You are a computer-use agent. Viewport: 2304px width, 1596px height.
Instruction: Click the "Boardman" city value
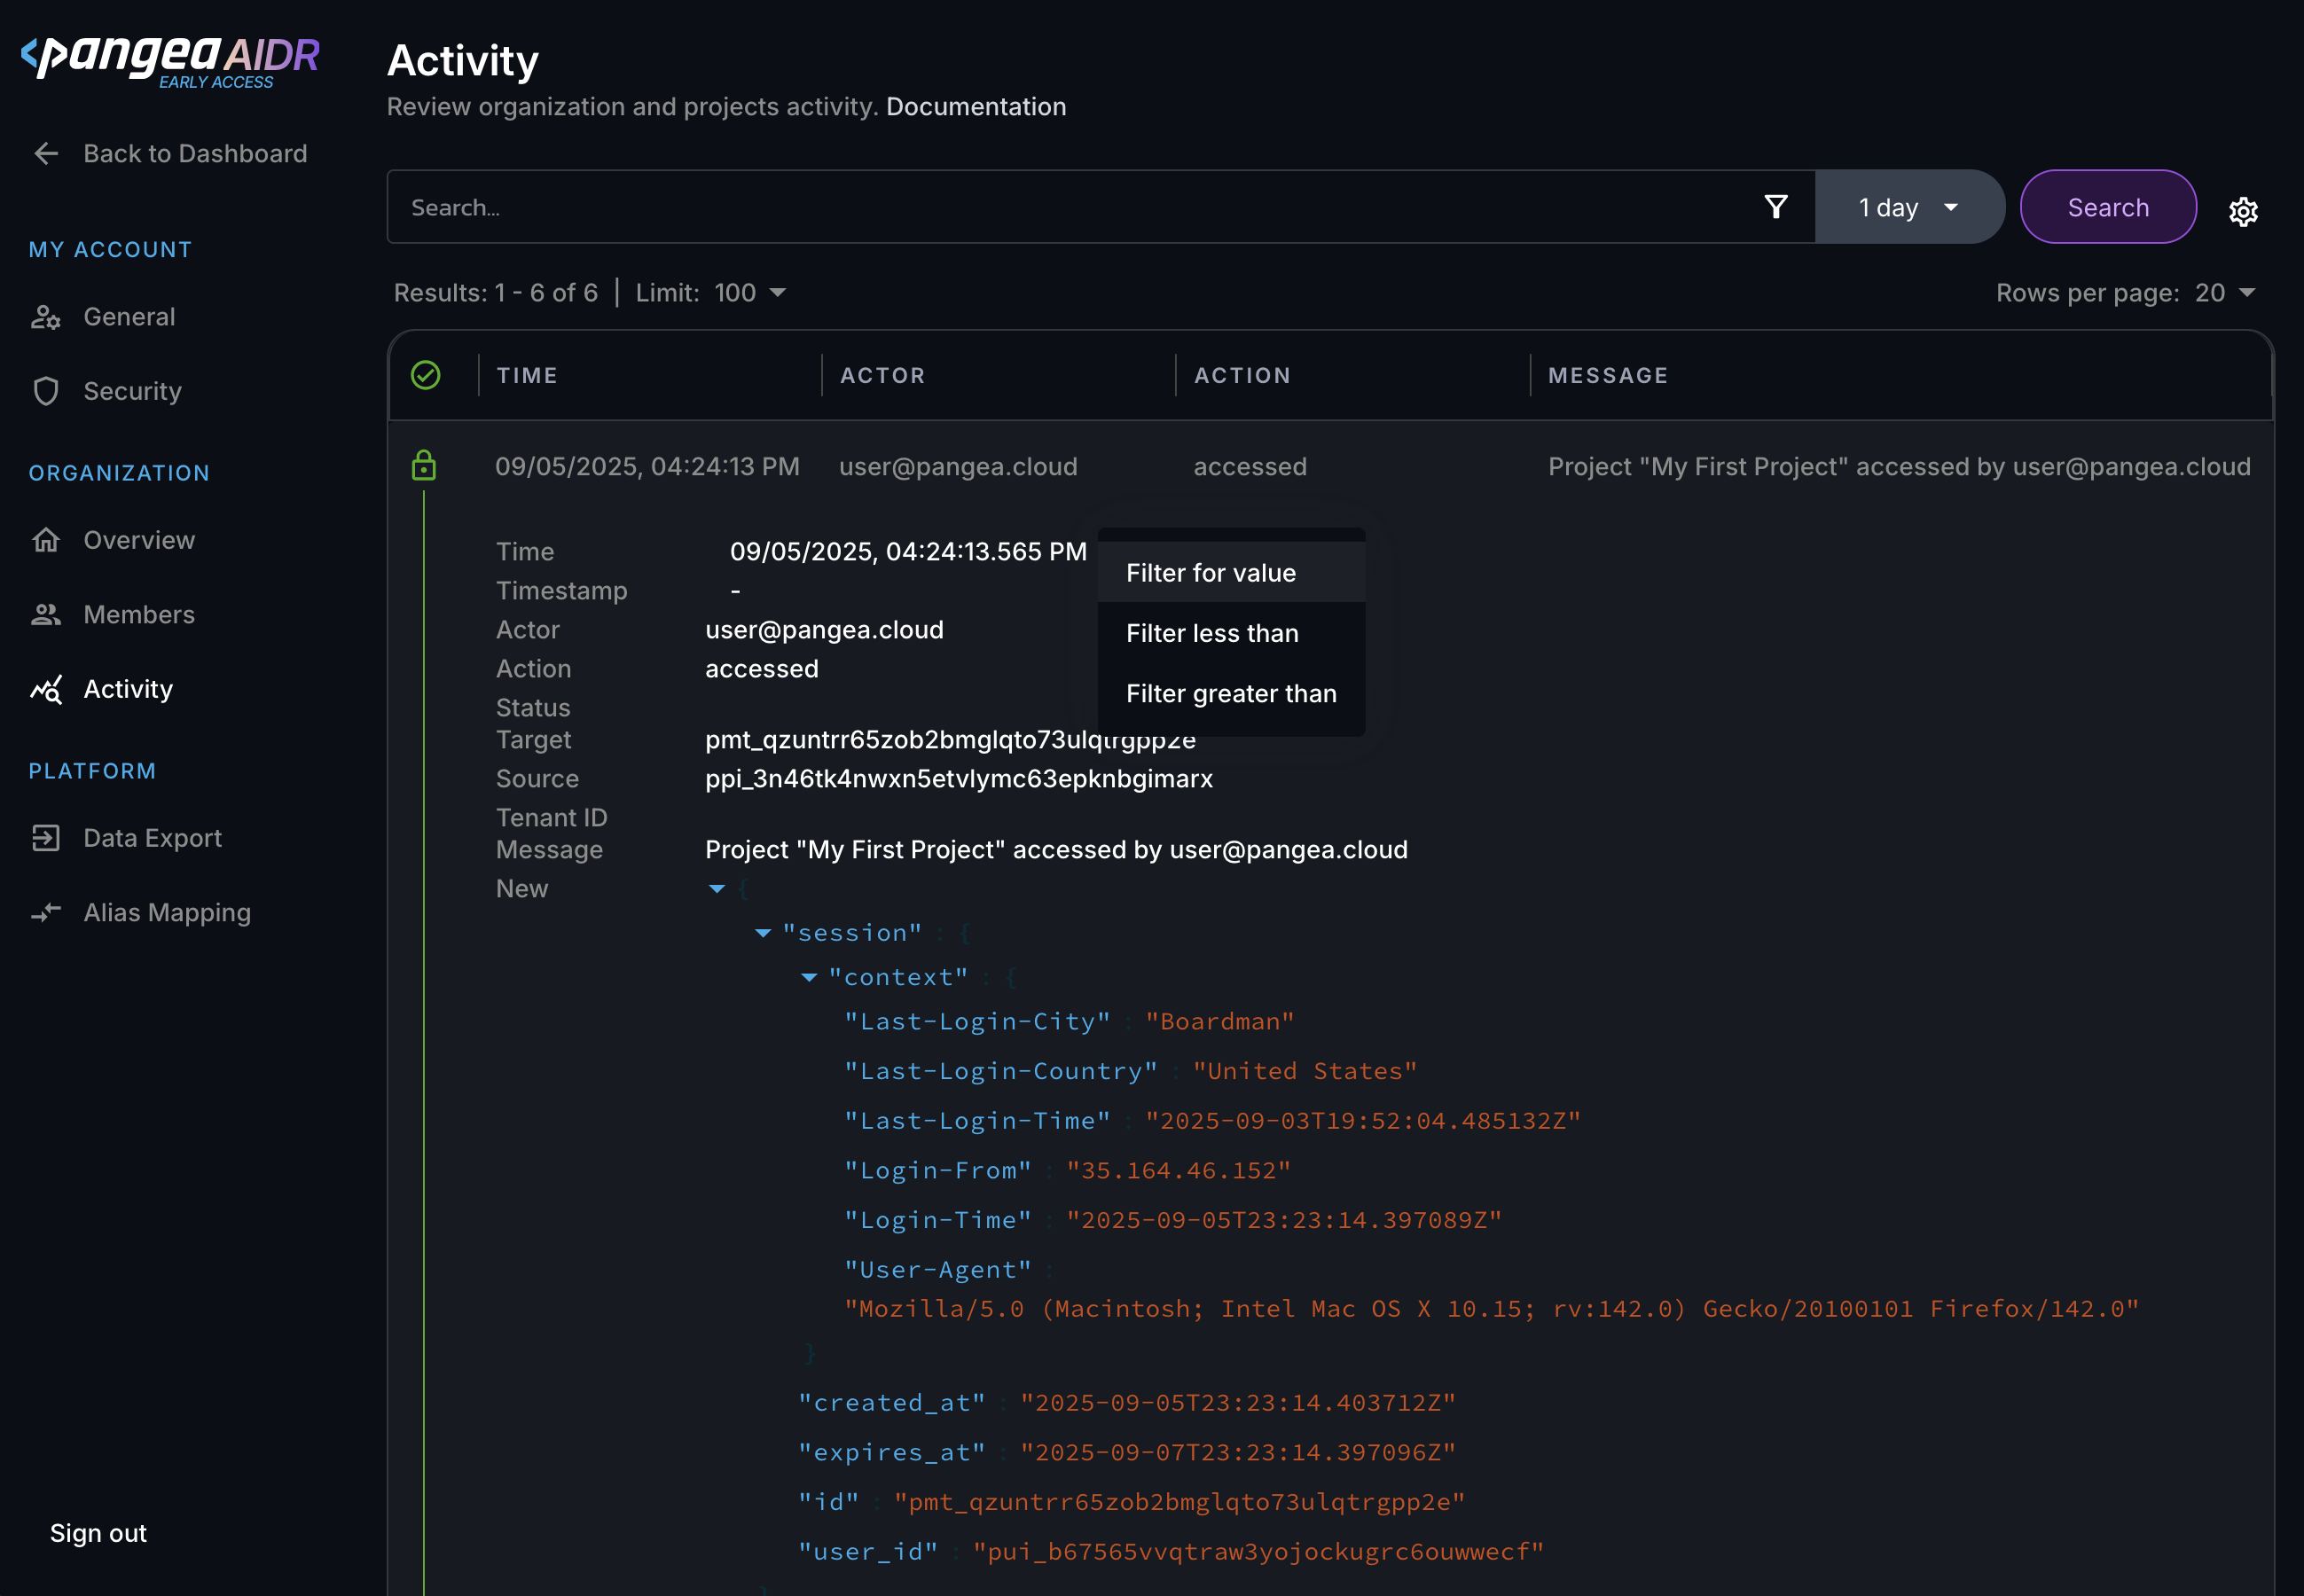[1220, 1021]
